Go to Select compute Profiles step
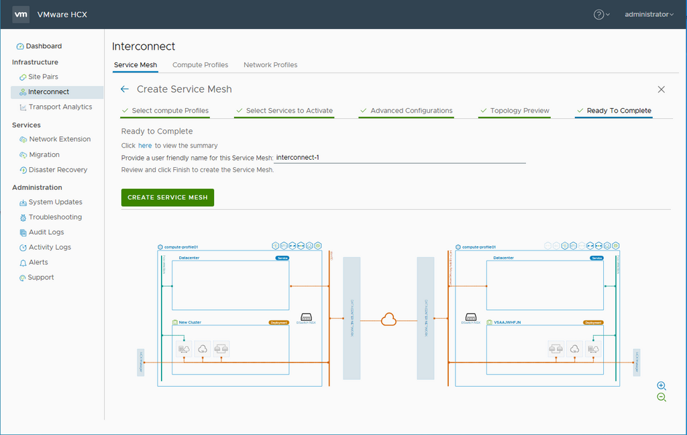Image resolution: width=687 pixels, height=435 pixels. [170, 111]
